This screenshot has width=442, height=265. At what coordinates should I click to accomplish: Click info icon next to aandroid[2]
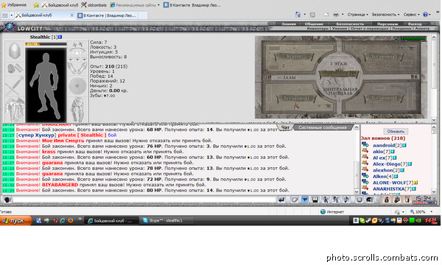[404, 145]
